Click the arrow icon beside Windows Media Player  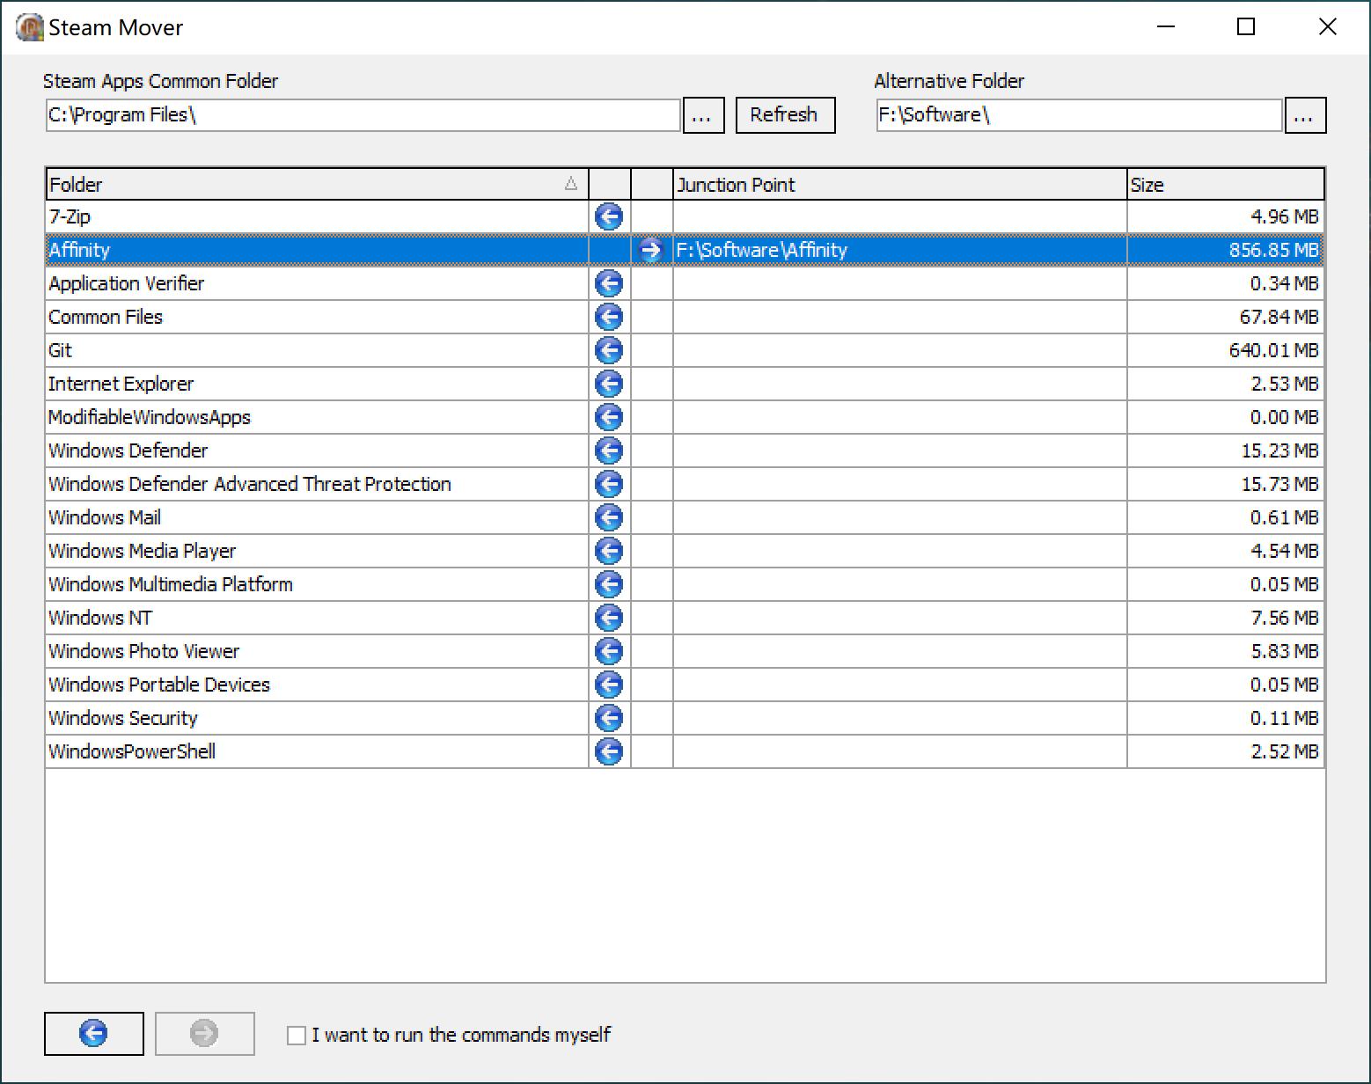pyautogui.click(x=609, y=551)
